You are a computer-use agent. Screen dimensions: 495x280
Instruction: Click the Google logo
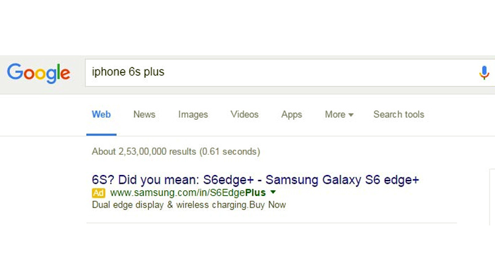click(39, 73)
